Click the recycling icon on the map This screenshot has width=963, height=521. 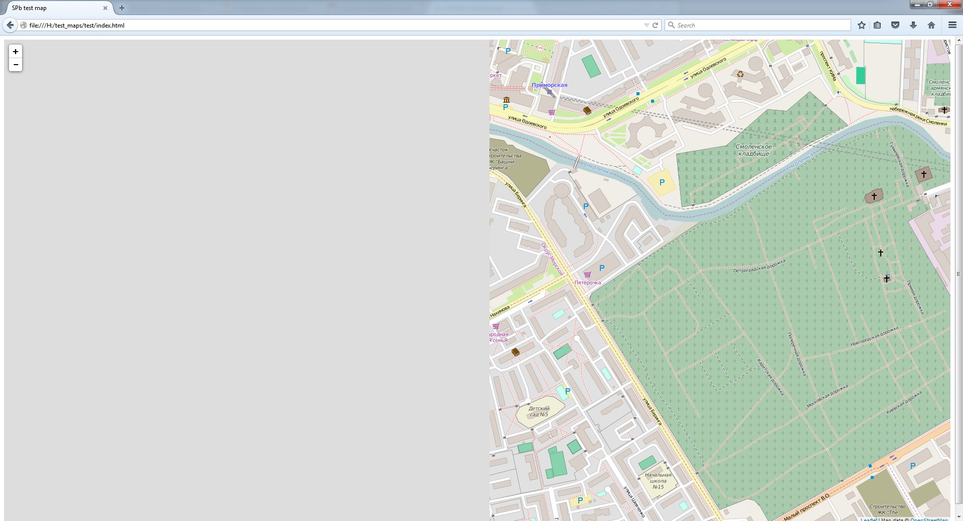click(x=740, y=74)
